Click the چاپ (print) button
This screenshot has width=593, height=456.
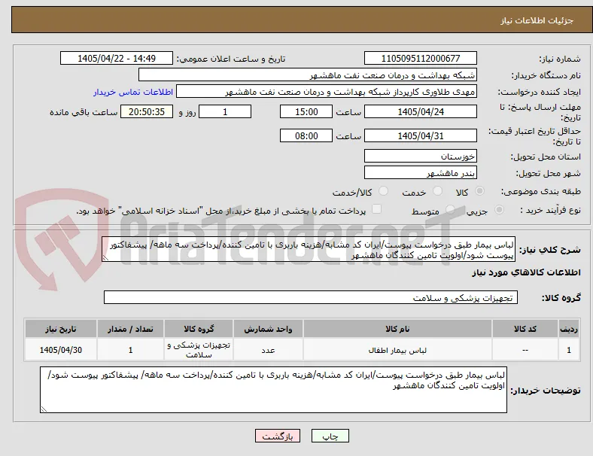330,436
